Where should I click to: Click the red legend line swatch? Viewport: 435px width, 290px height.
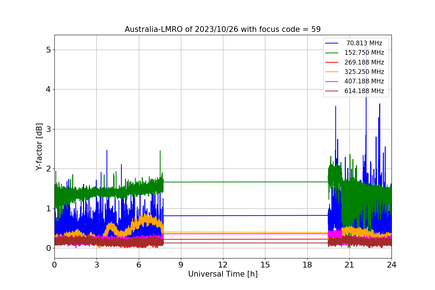click(332, 62)
